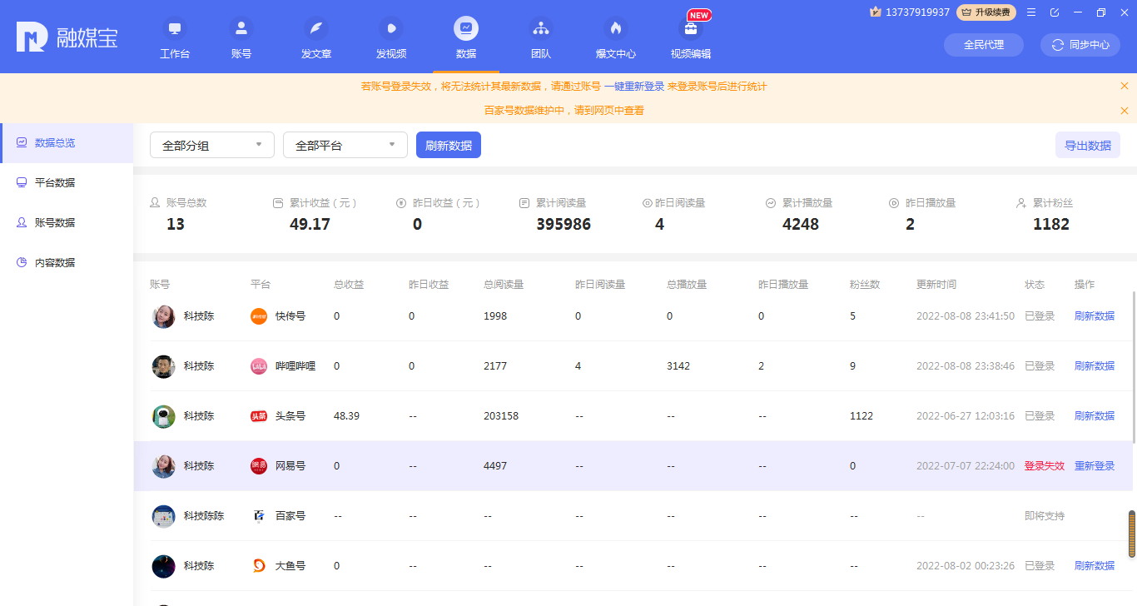Click the blue 刷新数据 button
Viewport: 1137px width, 606px height.
(x=449, y=145)
